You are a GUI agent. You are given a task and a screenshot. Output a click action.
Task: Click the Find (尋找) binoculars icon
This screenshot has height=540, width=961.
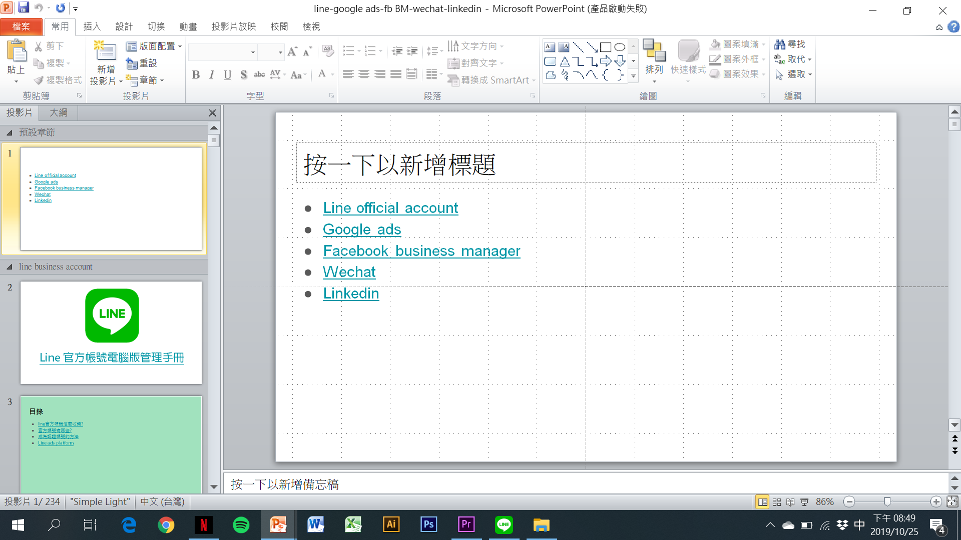[x=779, y=44]
